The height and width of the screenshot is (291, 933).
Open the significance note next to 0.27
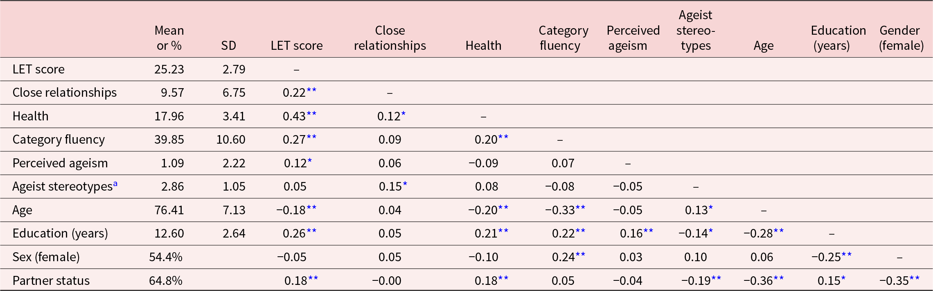coord(311,137)
